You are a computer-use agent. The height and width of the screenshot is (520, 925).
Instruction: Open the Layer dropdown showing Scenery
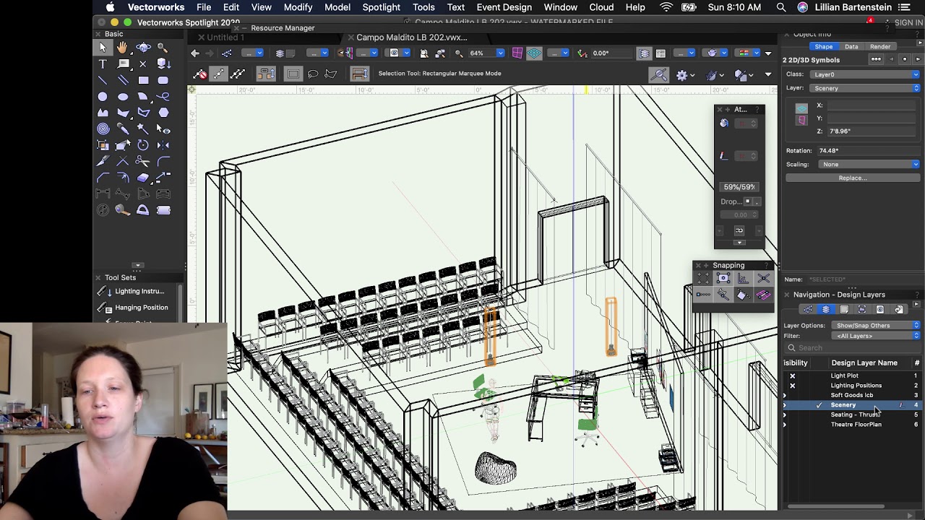pyautogui.click(x=864, y=88)
